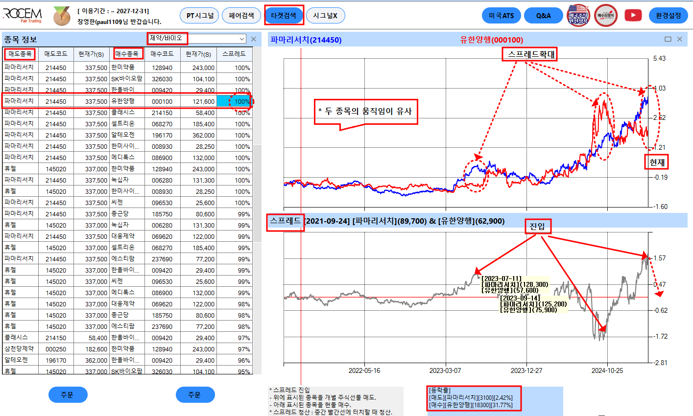Image resolution: width=693 pixels, height=416 pixels.
Task: Select the 000100 code cell
Action: pos(162,101)
